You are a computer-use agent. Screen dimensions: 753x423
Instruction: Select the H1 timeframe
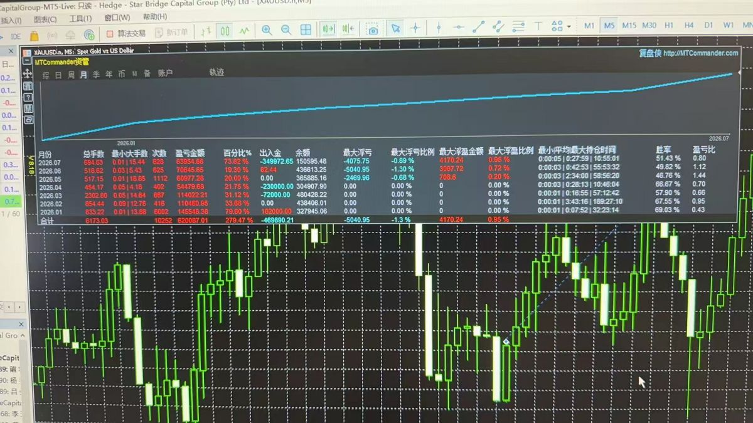(669, 25)
